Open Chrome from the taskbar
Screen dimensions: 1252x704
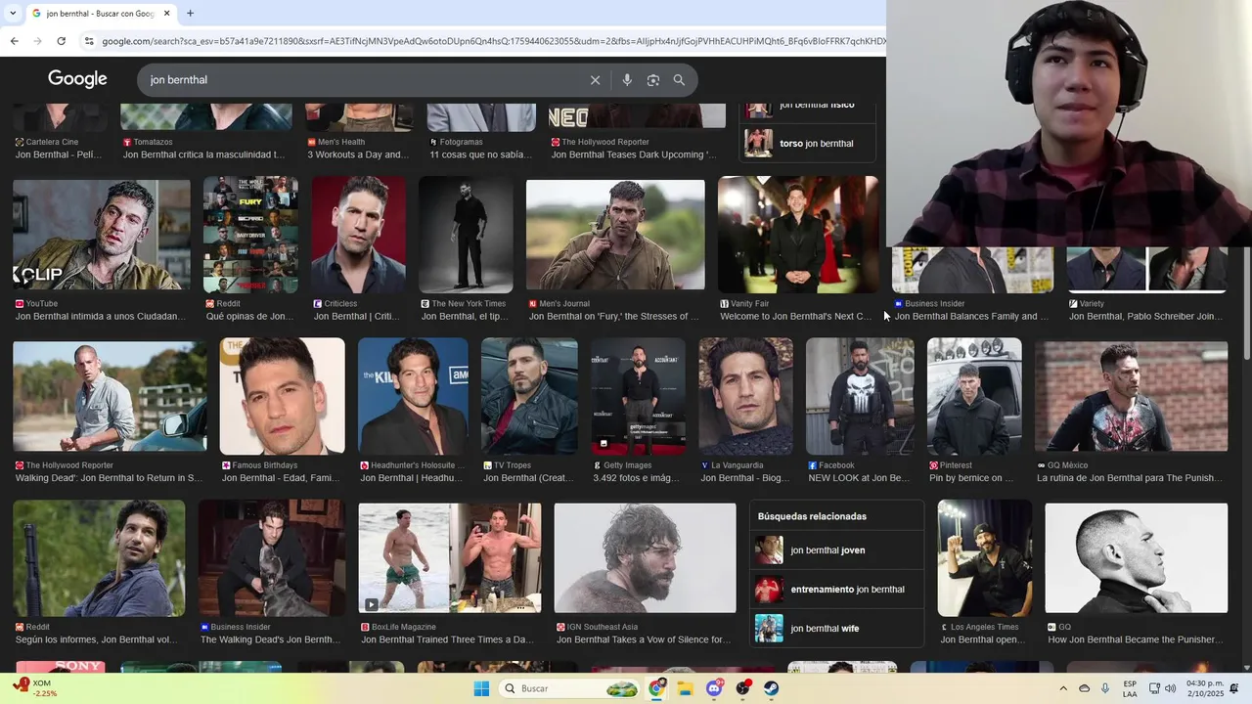[656, 688]
